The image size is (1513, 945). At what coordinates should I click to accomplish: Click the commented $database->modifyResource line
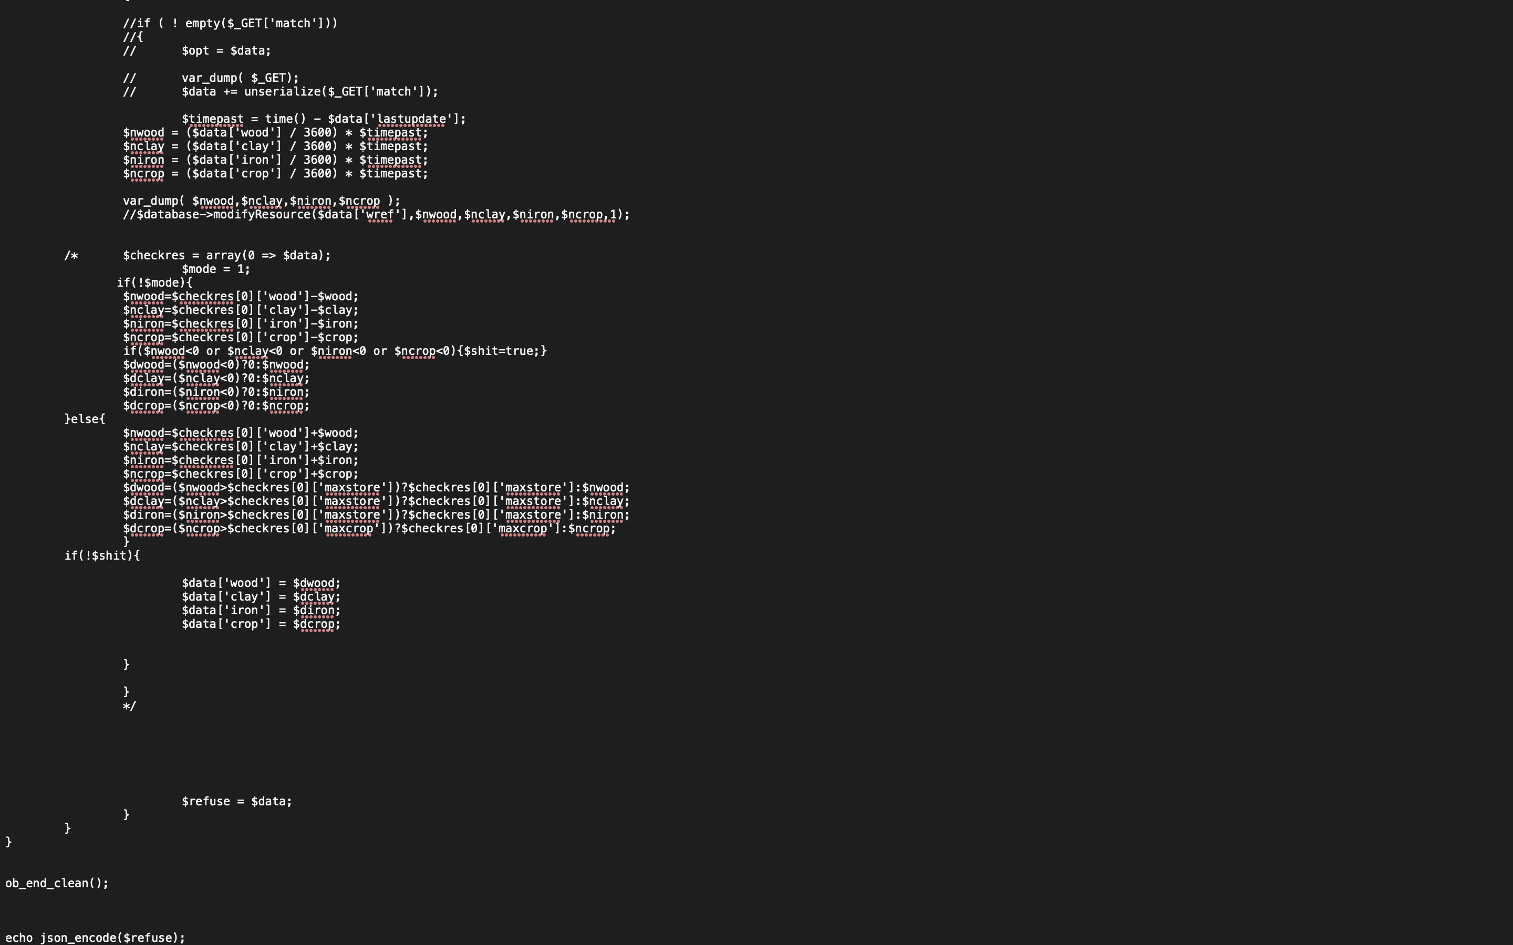376,214
